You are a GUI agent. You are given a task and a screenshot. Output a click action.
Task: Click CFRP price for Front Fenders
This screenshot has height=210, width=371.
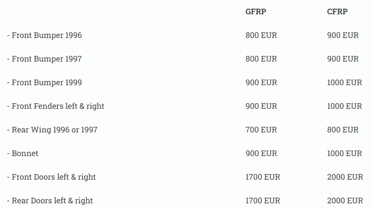tap(344, 106)
